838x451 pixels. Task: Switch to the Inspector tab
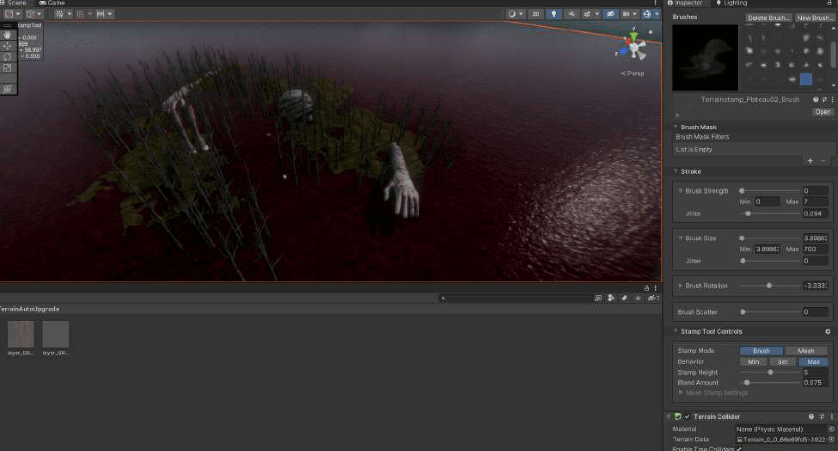pyautogui.click(x=685, y=3)
